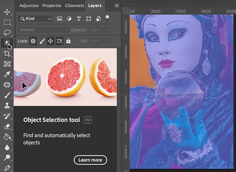Viewport: 236px width, 172px height.
Task: Click the 2000 mark on horizontal ruler
Action: coord(155,11)
